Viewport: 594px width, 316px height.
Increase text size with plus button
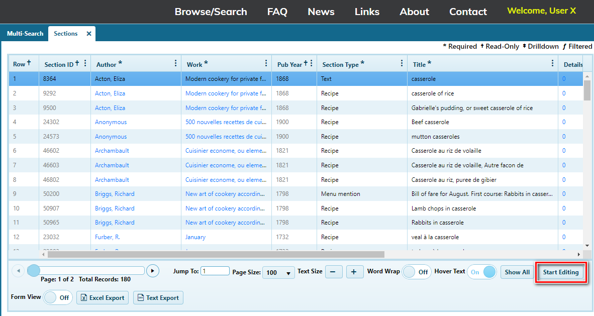pyautogui.click(x=354, y=272)
